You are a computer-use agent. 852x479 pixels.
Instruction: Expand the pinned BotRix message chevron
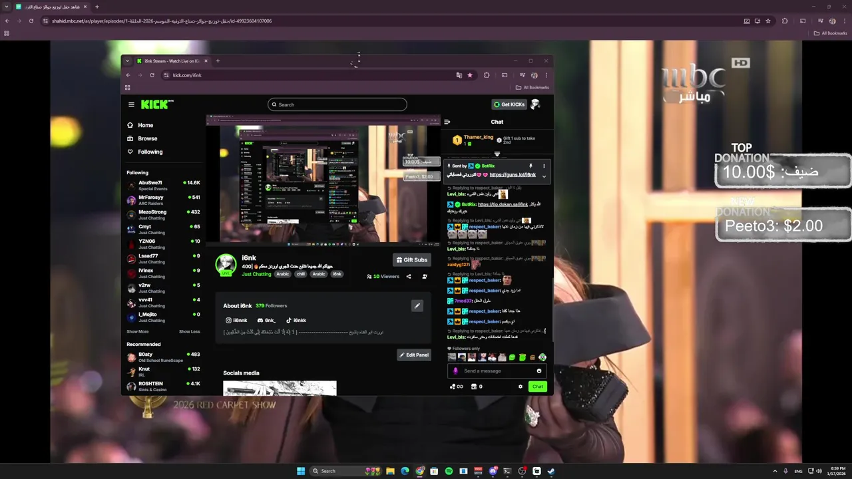tap(544, 176)
